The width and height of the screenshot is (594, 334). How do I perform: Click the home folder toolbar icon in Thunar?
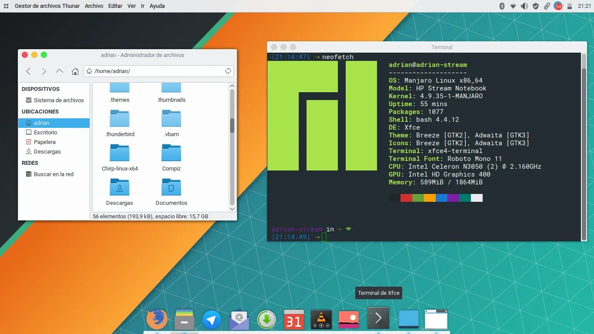(75, 71)
